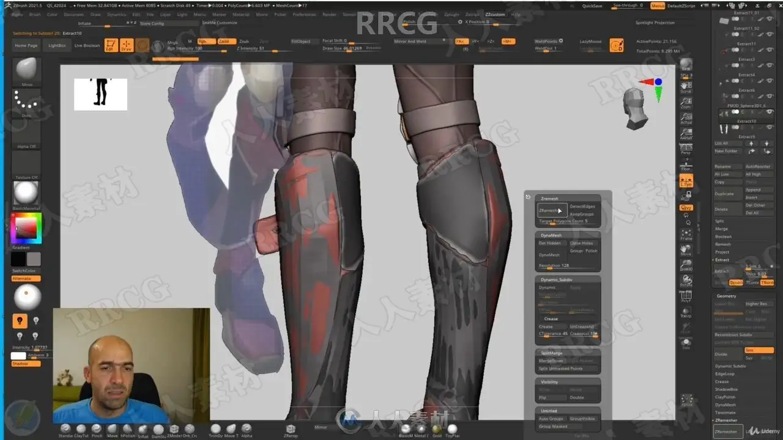Click the BPR render sphere icon
Viewport: 783px width, 440px height.
pos(686,65)
